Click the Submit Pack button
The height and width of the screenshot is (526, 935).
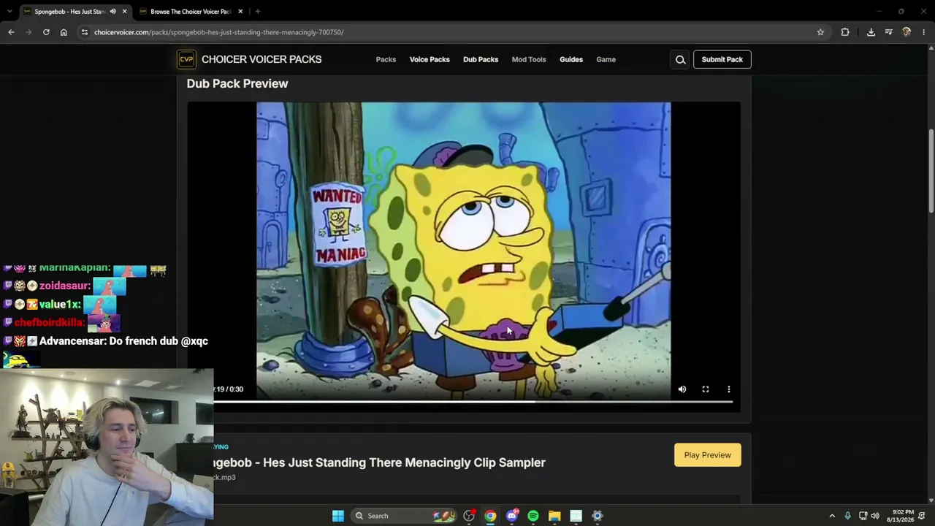722,60
